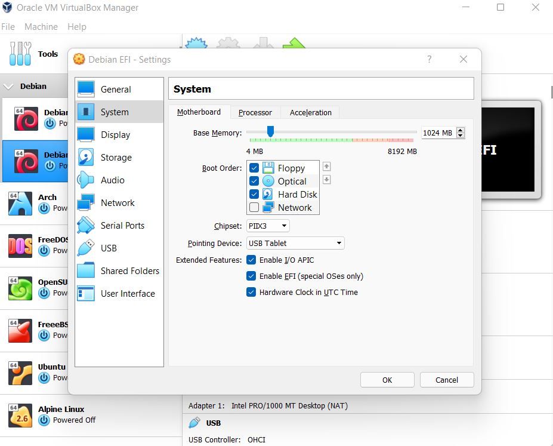Check Network boot device
553x446 pixels.
click(x=254, y=207)
